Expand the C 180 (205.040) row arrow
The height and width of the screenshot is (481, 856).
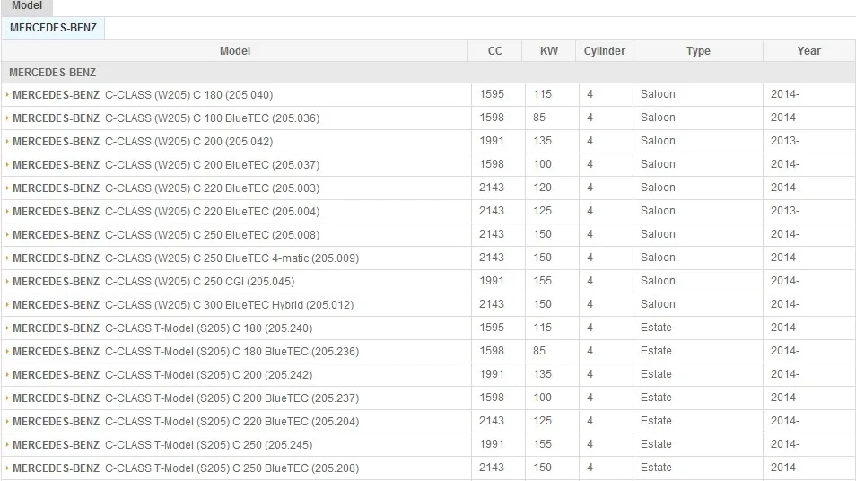(7, 94)
